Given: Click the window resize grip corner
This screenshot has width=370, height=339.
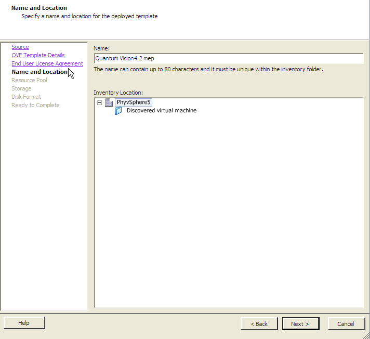Looking at the screenshot, I should tap(366, 335).
